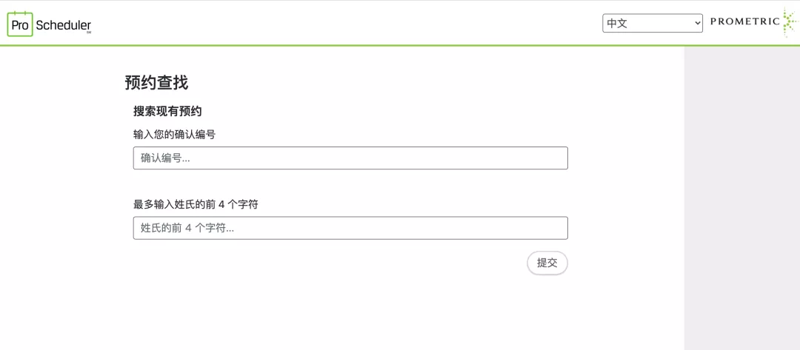Viewport: 800px width, 350px height.
Task: Click the green divider line below the header
Action: [x=341, y=45]
